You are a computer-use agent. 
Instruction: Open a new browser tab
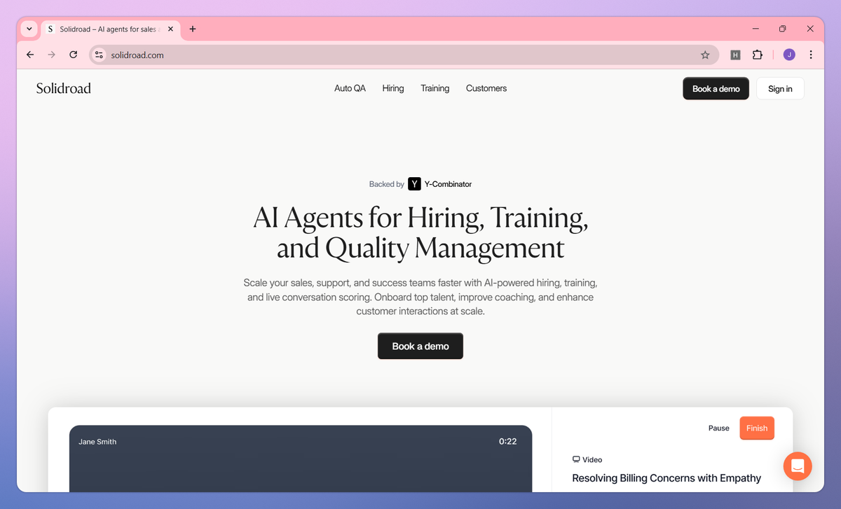193,29
